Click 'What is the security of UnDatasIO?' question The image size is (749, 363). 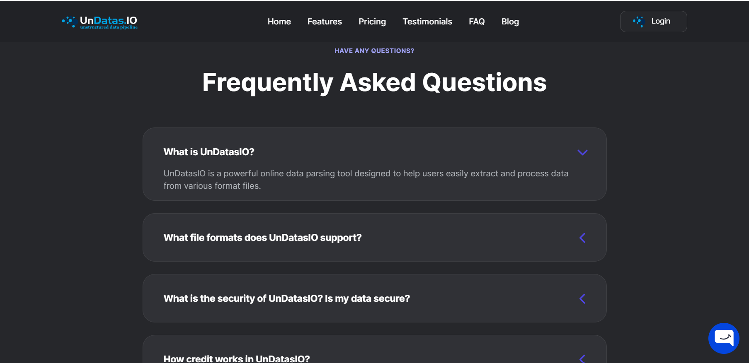tap(286, 298)
